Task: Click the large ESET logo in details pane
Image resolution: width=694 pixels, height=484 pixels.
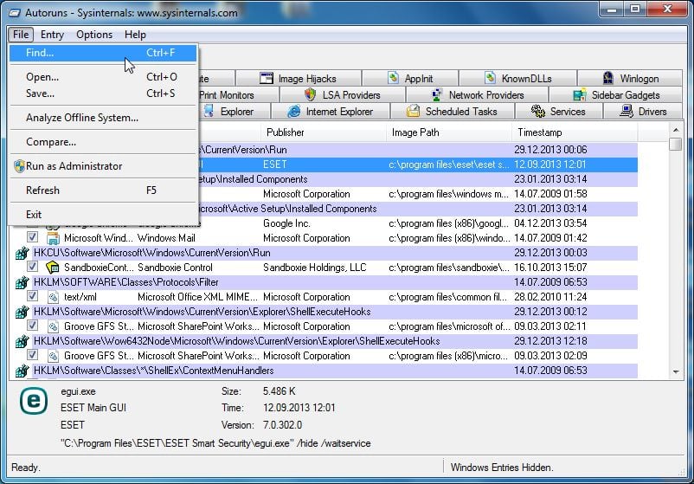Action: 34,400
